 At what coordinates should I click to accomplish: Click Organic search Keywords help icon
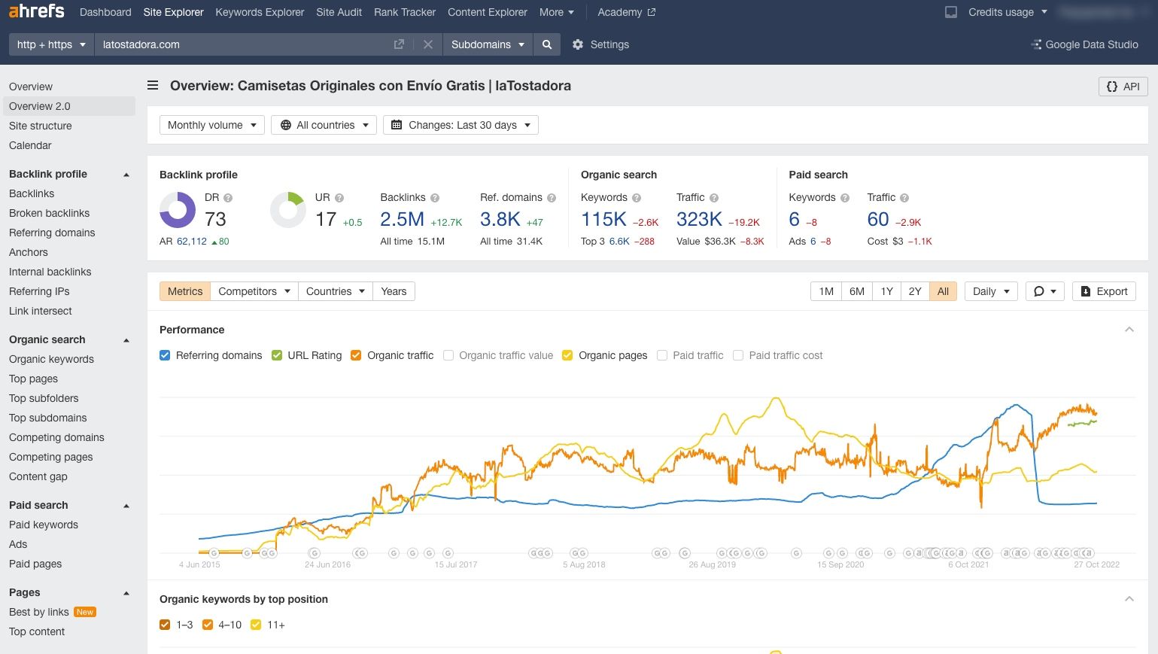pyautogui.click(x=637, y=198)
